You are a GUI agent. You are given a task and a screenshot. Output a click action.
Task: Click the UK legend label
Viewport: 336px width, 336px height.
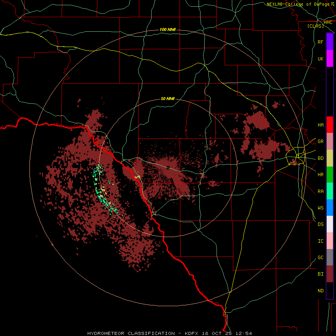coord(320,59)
